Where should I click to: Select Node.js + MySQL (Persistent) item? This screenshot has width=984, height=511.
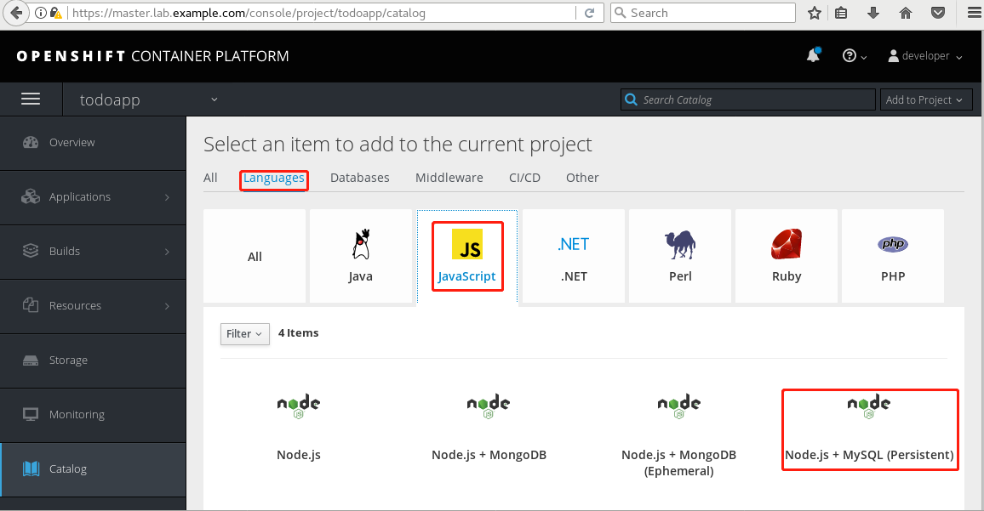(869, 429)
